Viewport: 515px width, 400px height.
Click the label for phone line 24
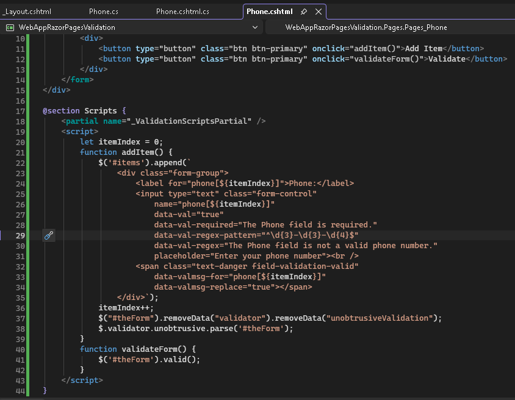click(x=245, y=184)
